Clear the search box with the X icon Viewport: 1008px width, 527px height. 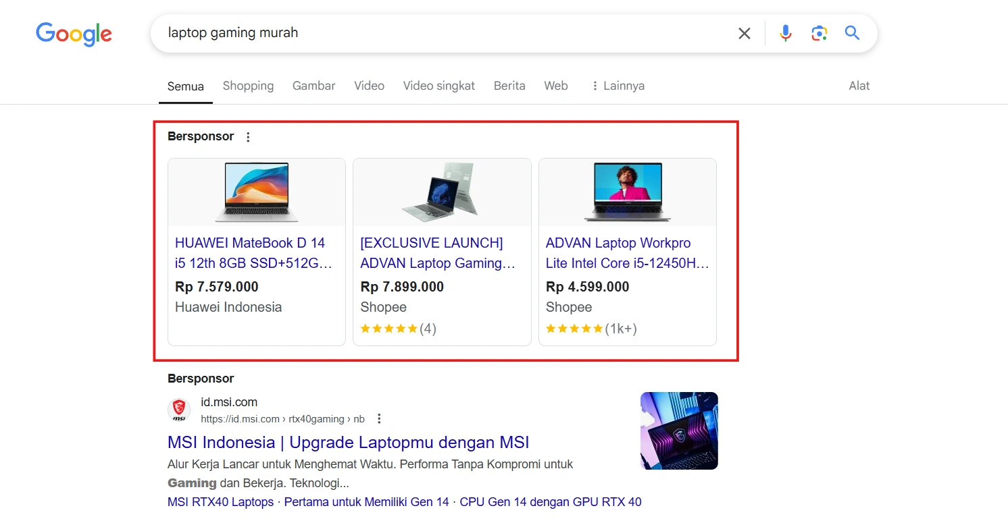pos(745,33)
